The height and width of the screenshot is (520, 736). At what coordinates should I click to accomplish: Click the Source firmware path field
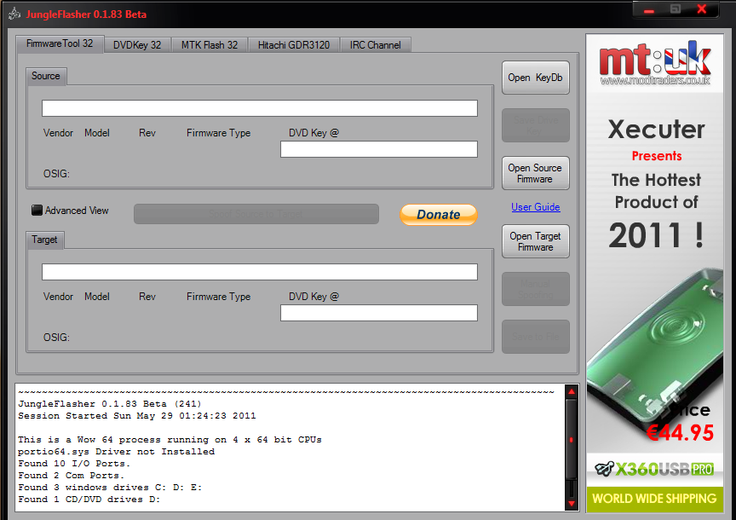point(260,108)
